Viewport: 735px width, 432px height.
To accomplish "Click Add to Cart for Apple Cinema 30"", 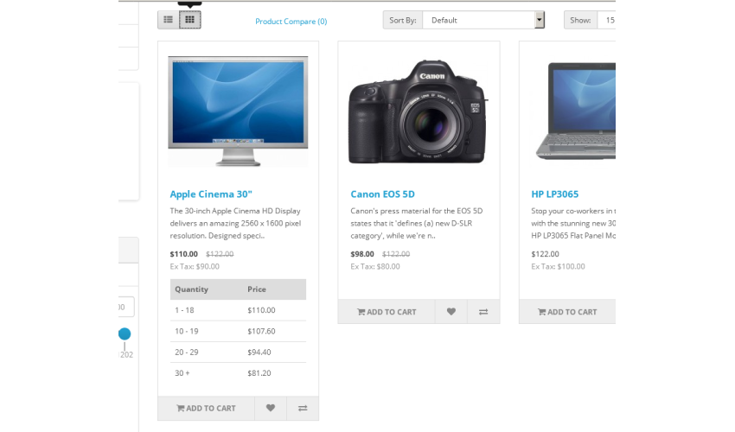I will 207,408.
